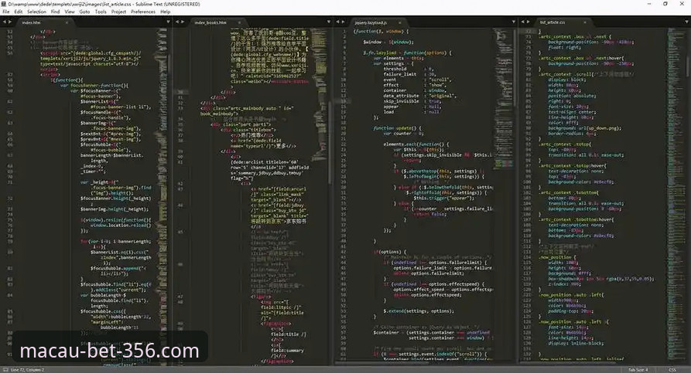The width and height of the screenshot is (691, 373).
Task: Click right tab-scroll arrow in jquery.lazyload.js pane
Action: [x=343, y=22]
